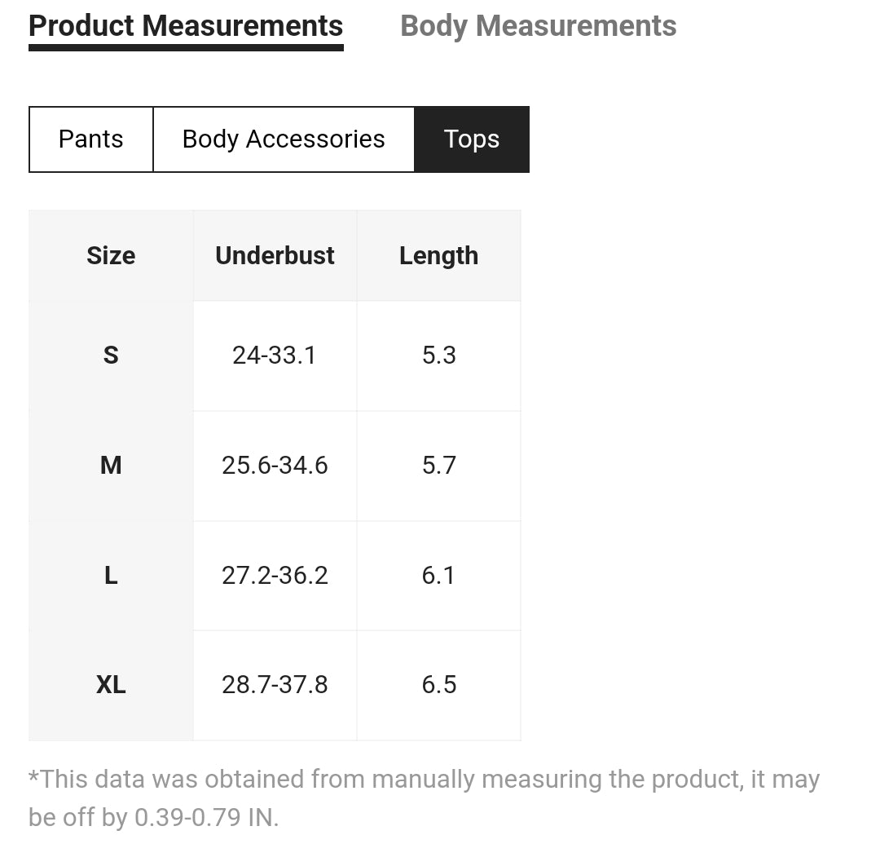880x844 pixels.
Task: Click the manual measurement disclaimer note
Action: (424, 798)
